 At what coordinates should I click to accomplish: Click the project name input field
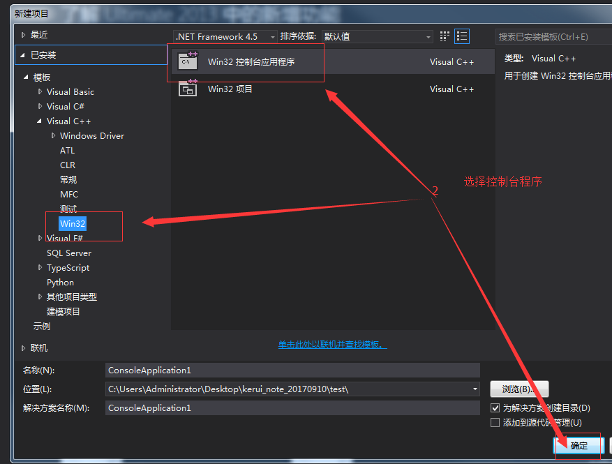click(292, 371)
